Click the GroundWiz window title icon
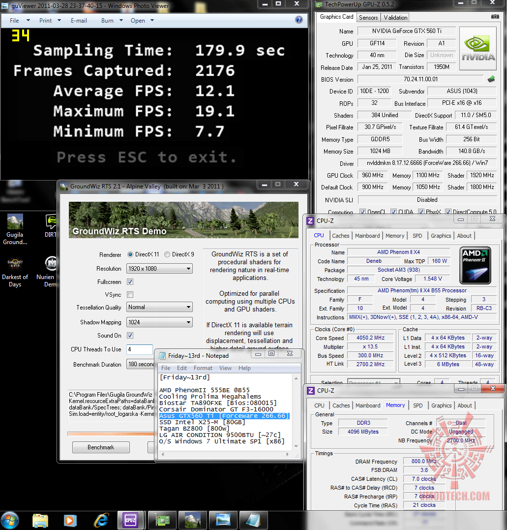The image size is (507, 530). coord(64,187)
